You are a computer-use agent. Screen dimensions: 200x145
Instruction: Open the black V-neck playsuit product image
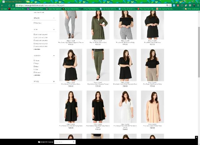(125, 65)
